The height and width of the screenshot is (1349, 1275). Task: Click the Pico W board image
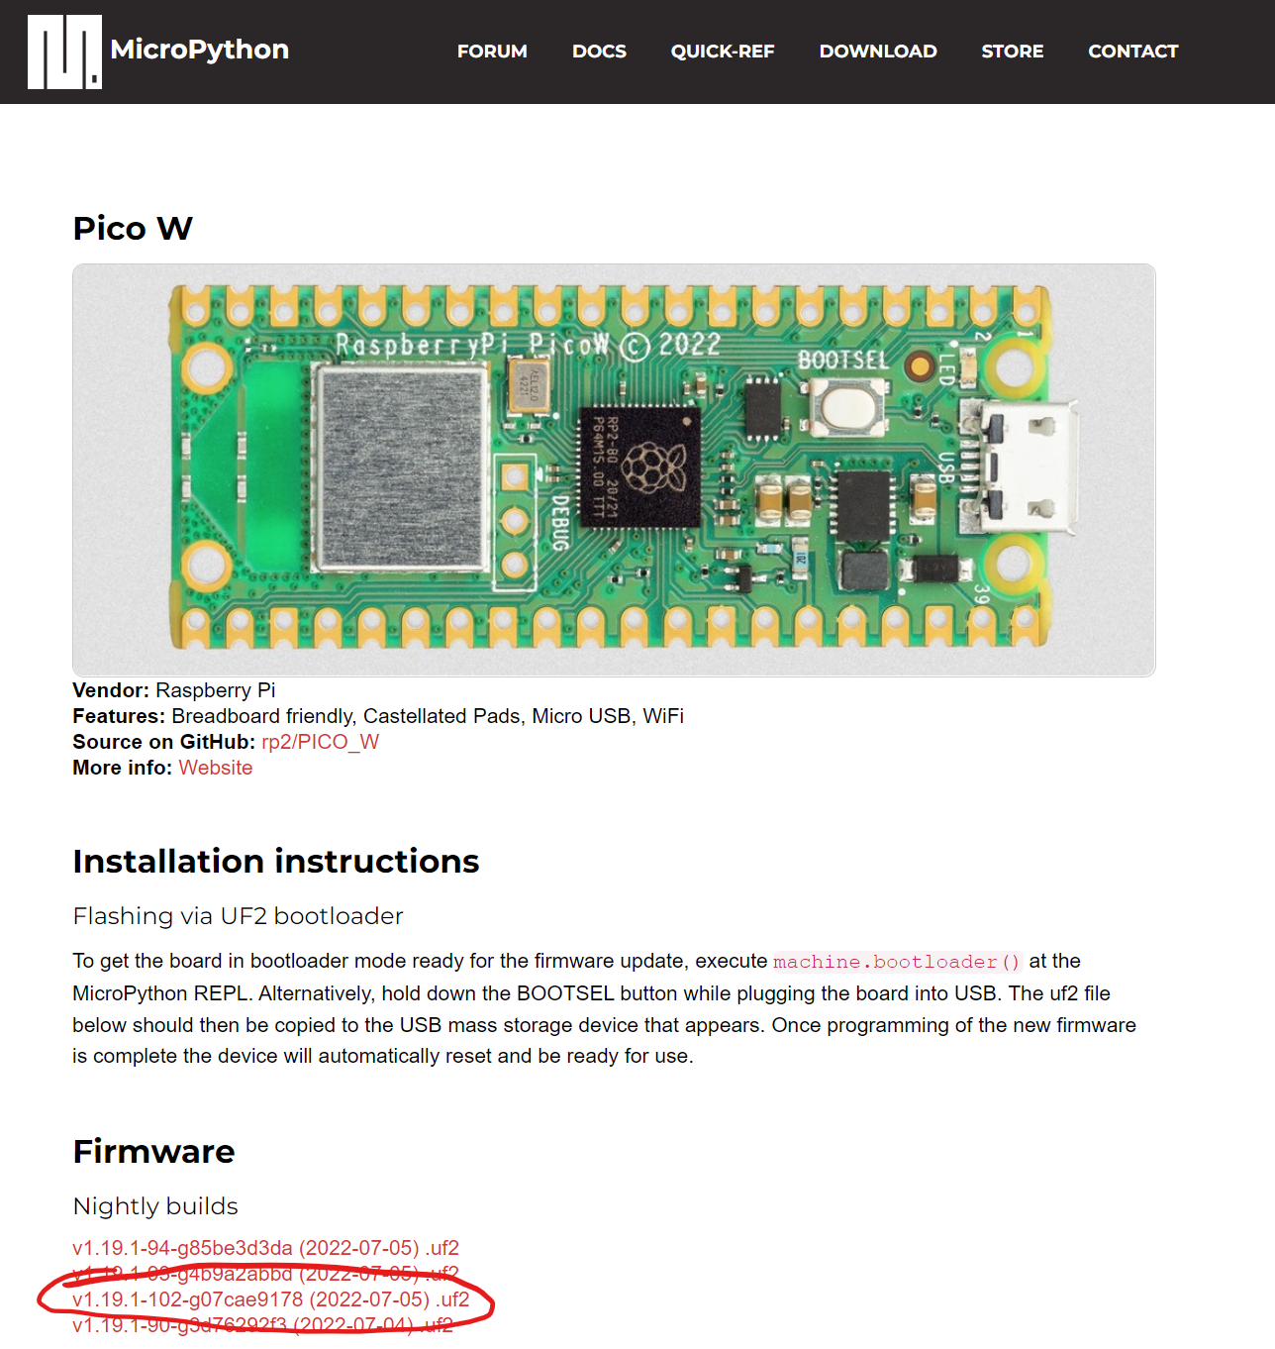click(614, 470)
